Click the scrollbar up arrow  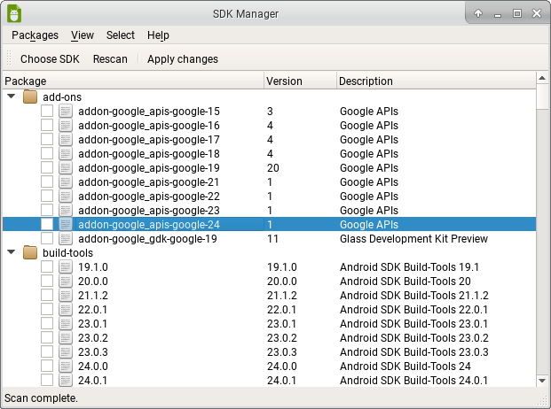click(542, 78)
